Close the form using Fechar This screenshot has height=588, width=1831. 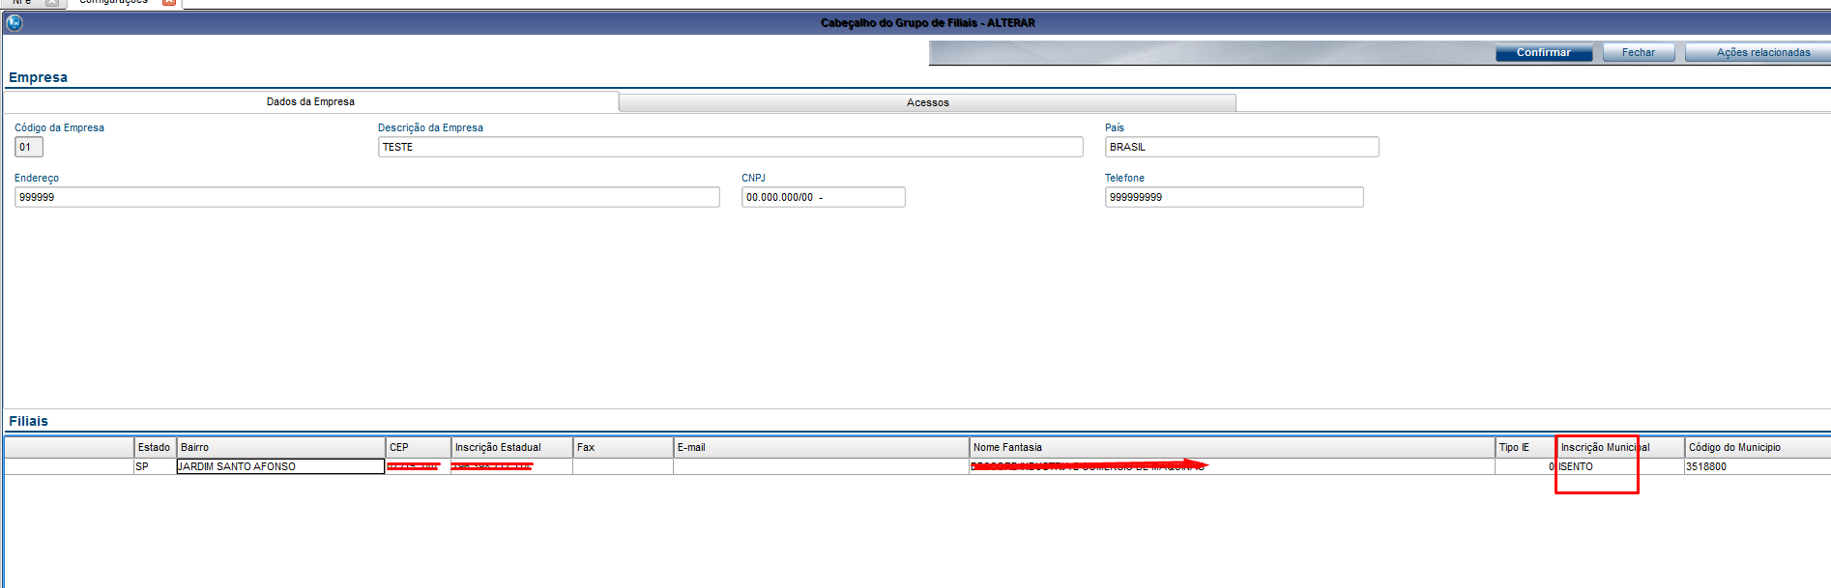click(1638, 52)
